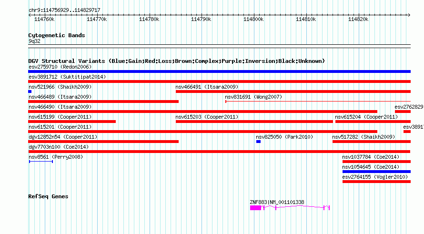Select the red bar under nsv1037784
The width and height of the screenshot is (424, 234).
376,162
